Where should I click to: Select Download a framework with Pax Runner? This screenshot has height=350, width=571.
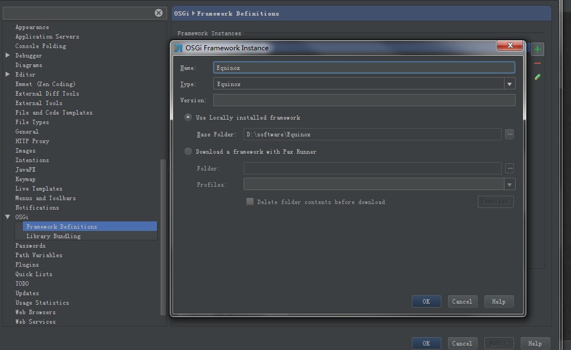tap(188, 152)
